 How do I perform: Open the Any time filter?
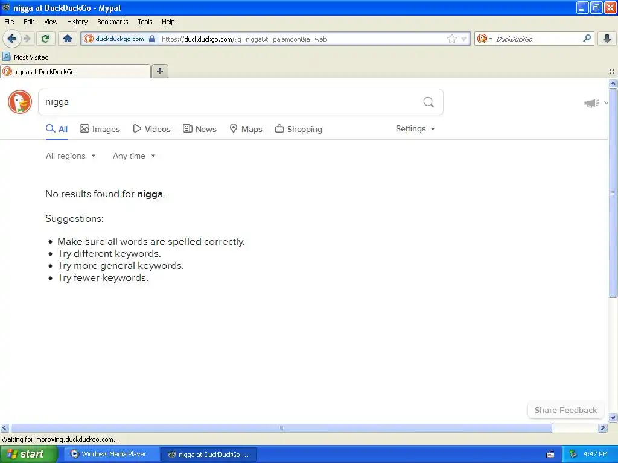[134, 156]
